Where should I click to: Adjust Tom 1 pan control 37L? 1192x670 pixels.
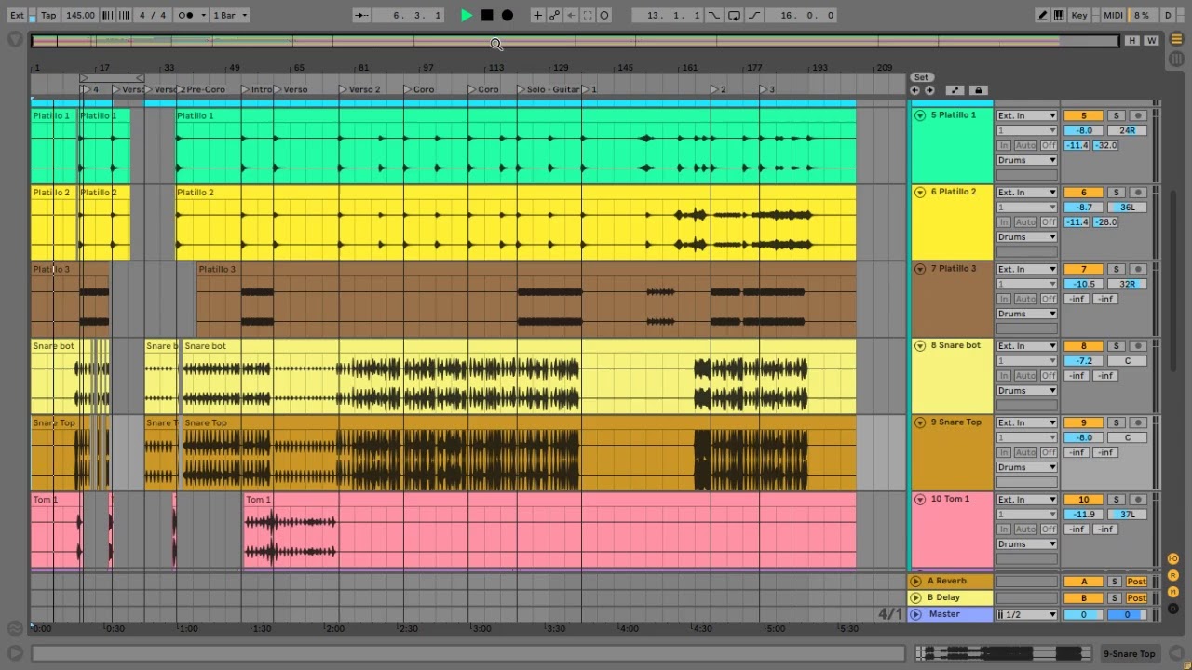tap(1127, 514)
